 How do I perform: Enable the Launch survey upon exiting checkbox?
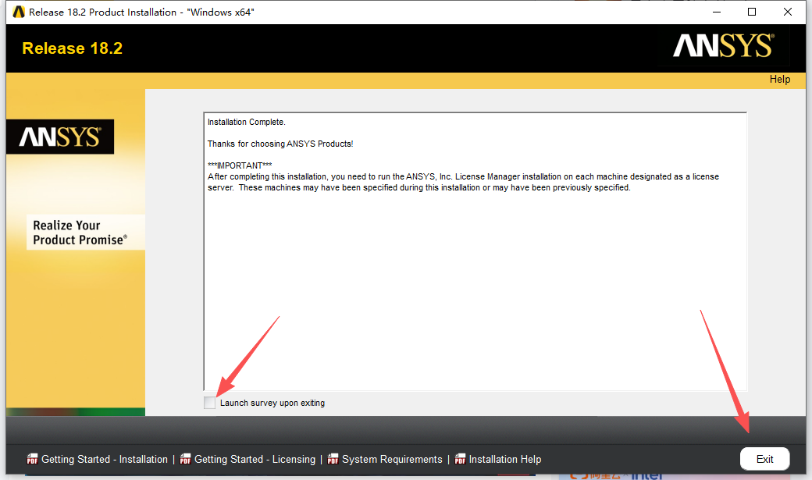pyautogui.click(x=209, y=403)
